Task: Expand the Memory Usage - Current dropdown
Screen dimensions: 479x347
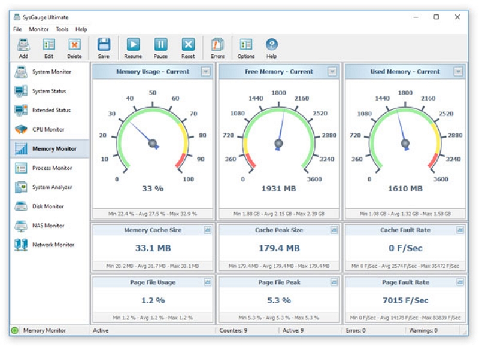Action: pyautogui.click(x=206, y=71)
